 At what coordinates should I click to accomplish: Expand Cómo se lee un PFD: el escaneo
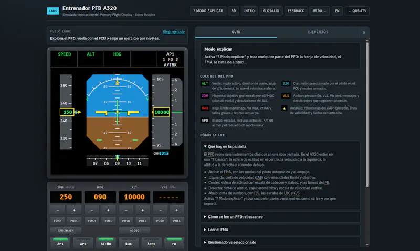(280, 217)
